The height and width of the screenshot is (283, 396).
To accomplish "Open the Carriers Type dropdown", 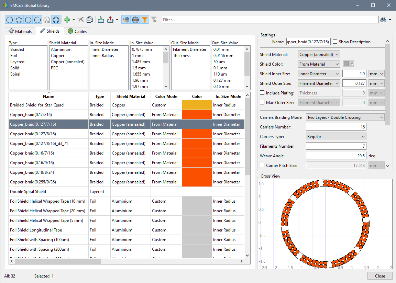I will (336, 137).
